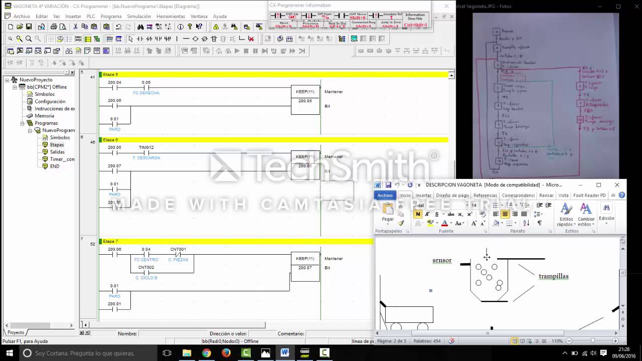Image resolution: width=642 pixels, height=361 pixels.
Task: Click the Play run-simulation icon
Action: 237,51
